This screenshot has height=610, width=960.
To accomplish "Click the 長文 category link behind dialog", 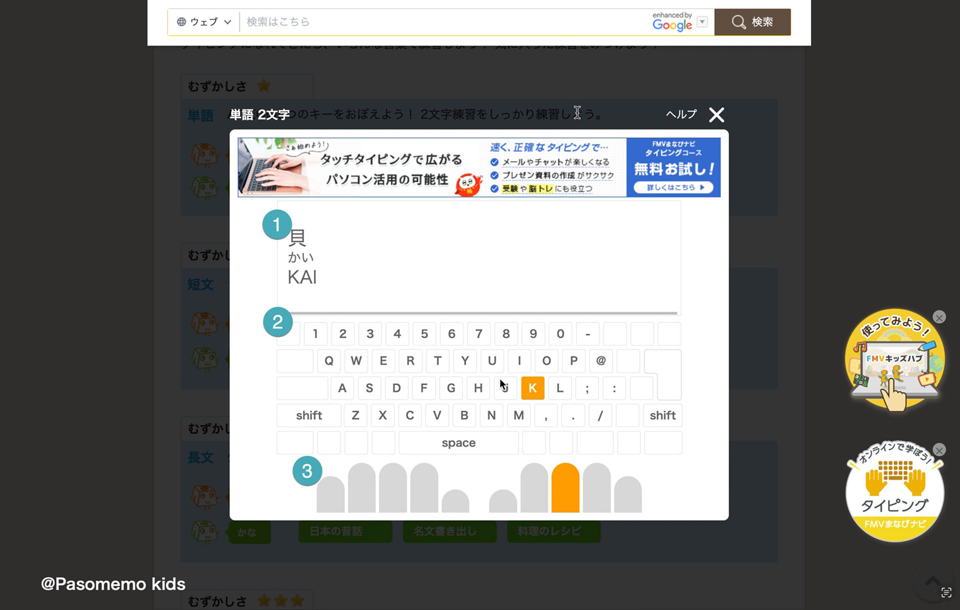I will tap(201, 457).
